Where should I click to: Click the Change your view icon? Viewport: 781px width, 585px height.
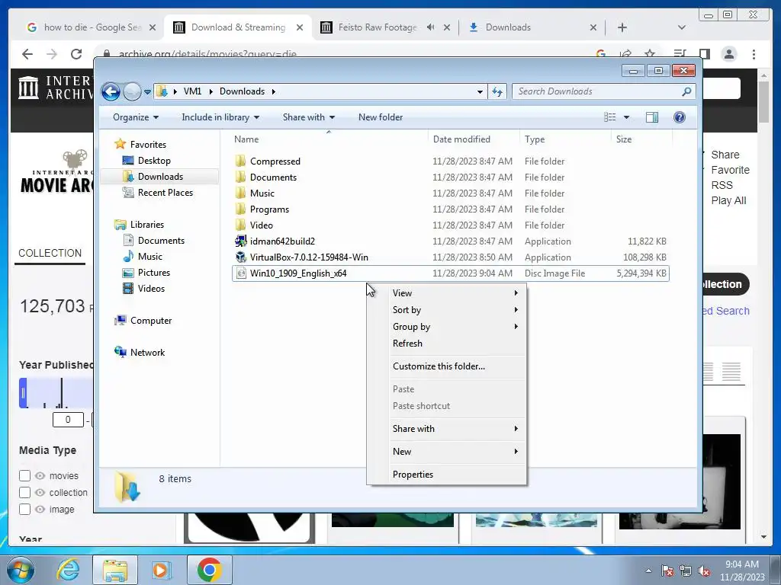[610, 117]
